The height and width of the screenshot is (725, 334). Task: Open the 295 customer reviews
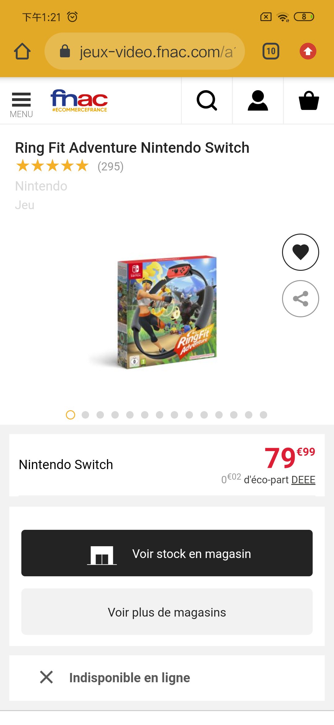(x=110, y=167)
